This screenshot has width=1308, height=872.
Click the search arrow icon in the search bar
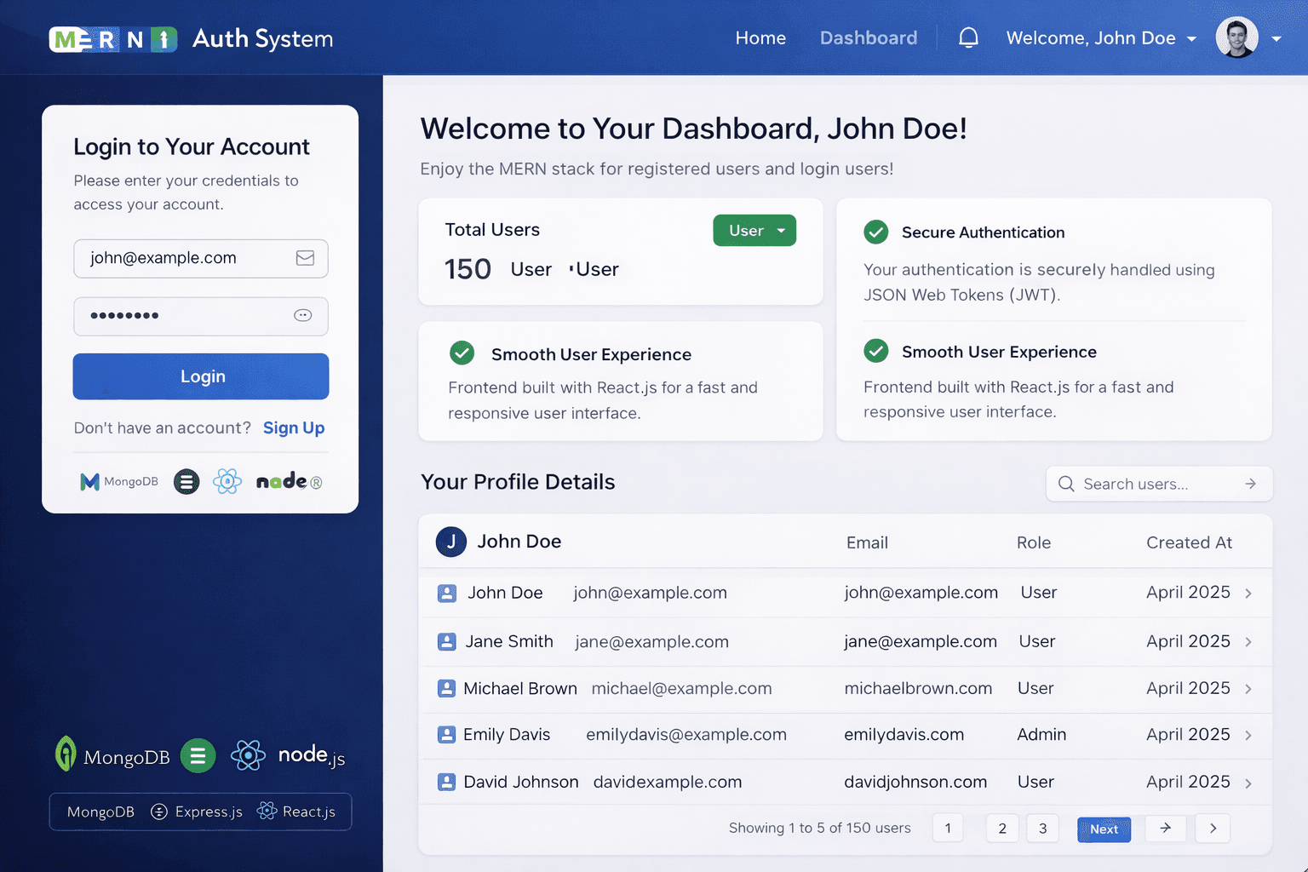1250,484
